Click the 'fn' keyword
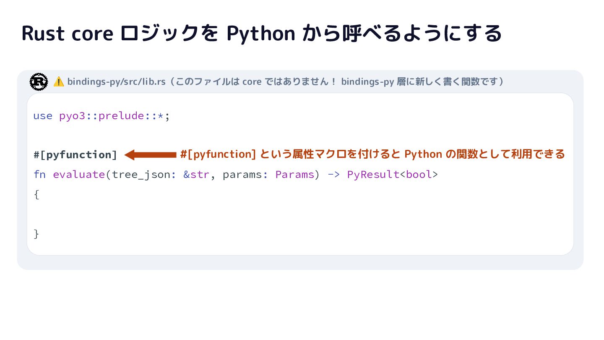The width and height of the screenshot is (604, 340). click(39, 174)
